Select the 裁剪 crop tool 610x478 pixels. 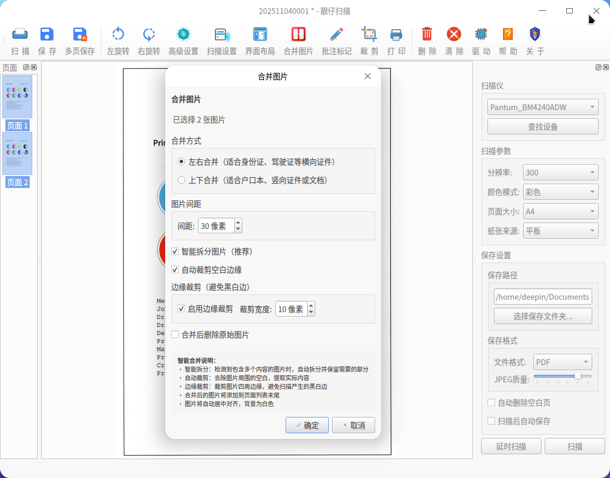(369, 34)
